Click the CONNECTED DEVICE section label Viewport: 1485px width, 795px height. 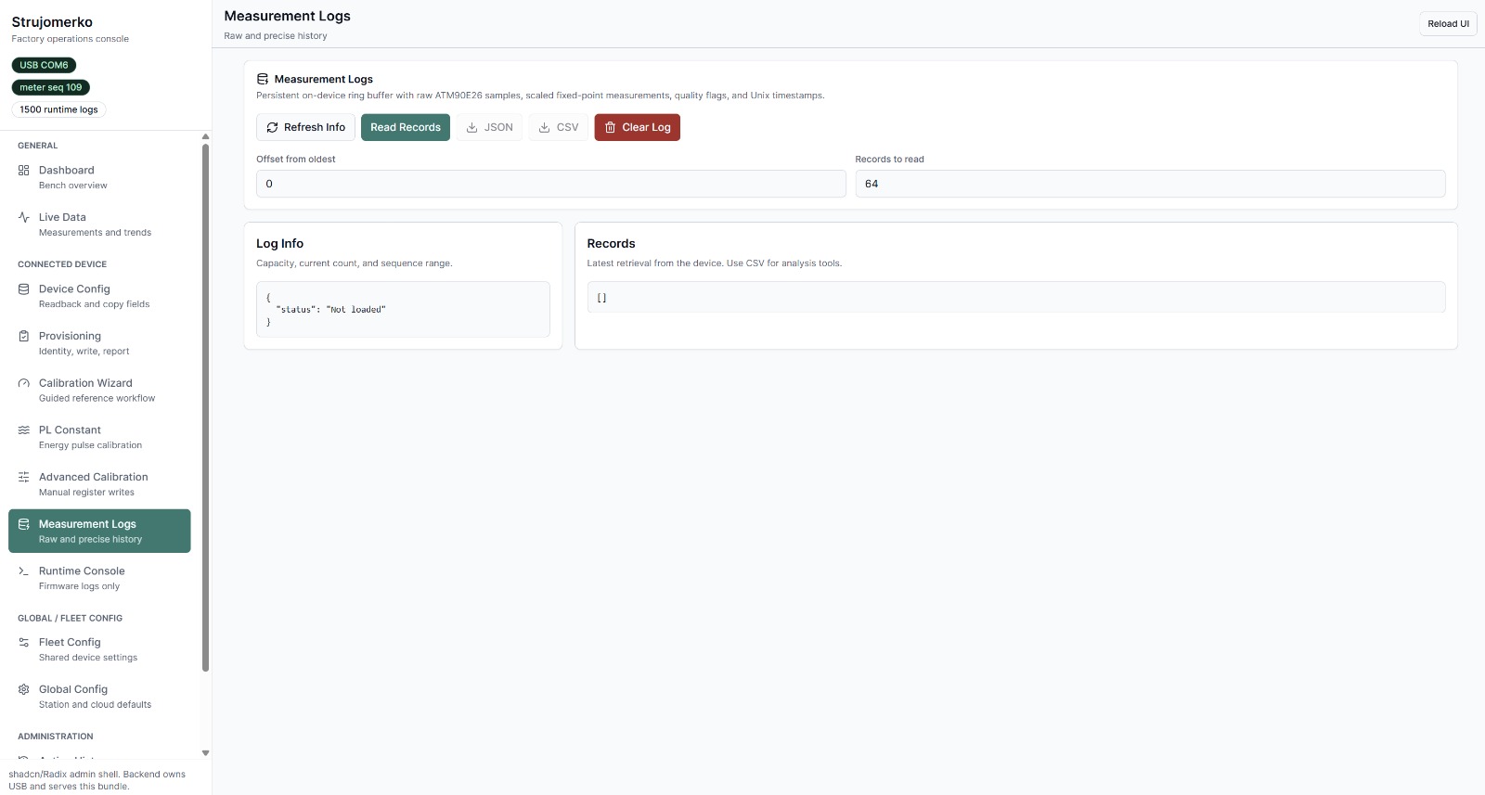[62, 264]
